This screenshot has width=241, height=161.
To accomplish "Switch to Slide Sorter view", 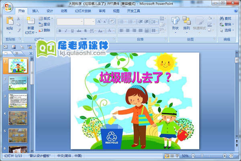I will [x=172, y=156].
